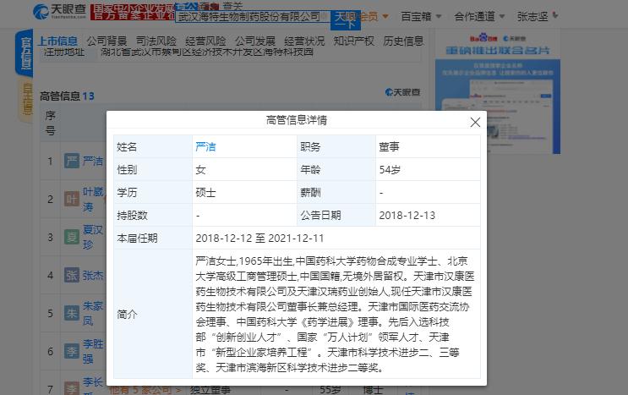Click the 朱 avatar icon in row 5
628x395 pixels.
[x=72, y=313]
